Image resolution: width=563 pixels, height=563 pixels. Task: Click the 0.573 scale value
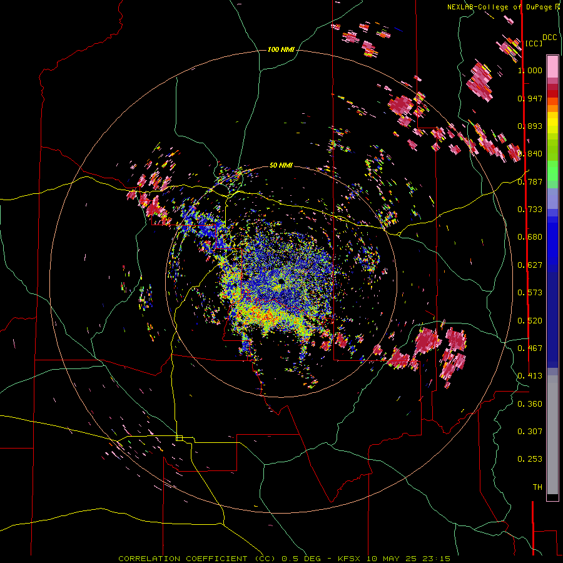[530, 293]
